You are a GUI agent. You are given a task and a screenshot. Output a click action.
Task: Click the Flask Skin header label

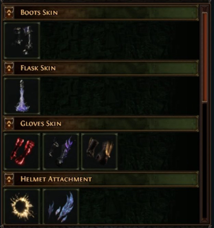click(38, 68)
